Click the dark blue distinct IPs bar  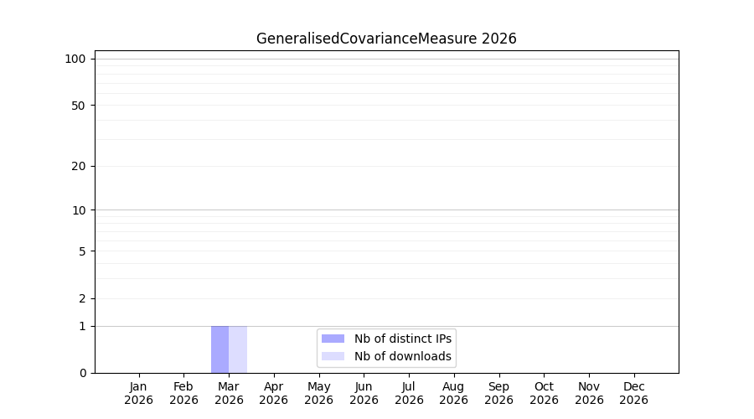click(x=219, y=349)
